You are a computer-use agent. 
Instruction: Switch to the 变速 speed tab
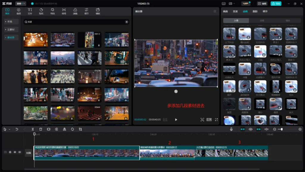coord(235,11)
